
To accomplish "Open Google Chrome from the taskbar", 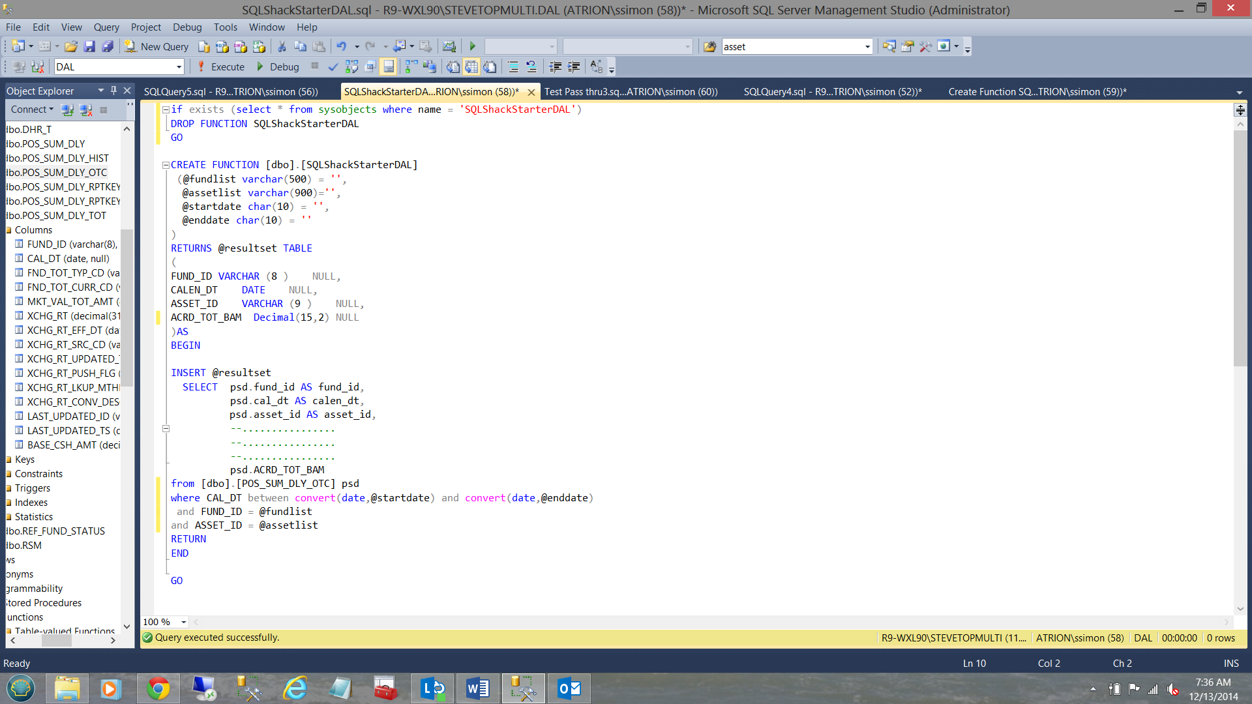I will (x=158, y=688).
